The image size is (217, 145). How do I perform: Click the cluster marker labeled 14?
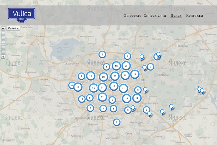pyautogui.click(x=137, y=98)
